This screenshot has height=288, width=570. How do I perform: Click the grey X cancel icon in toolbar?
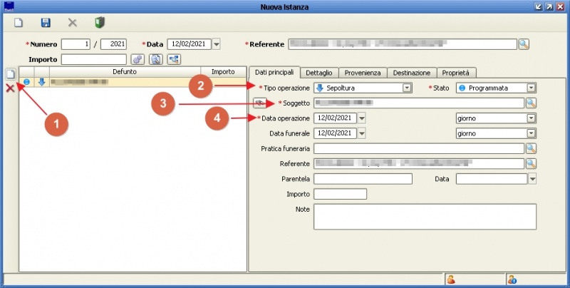(x=72, y=23)
